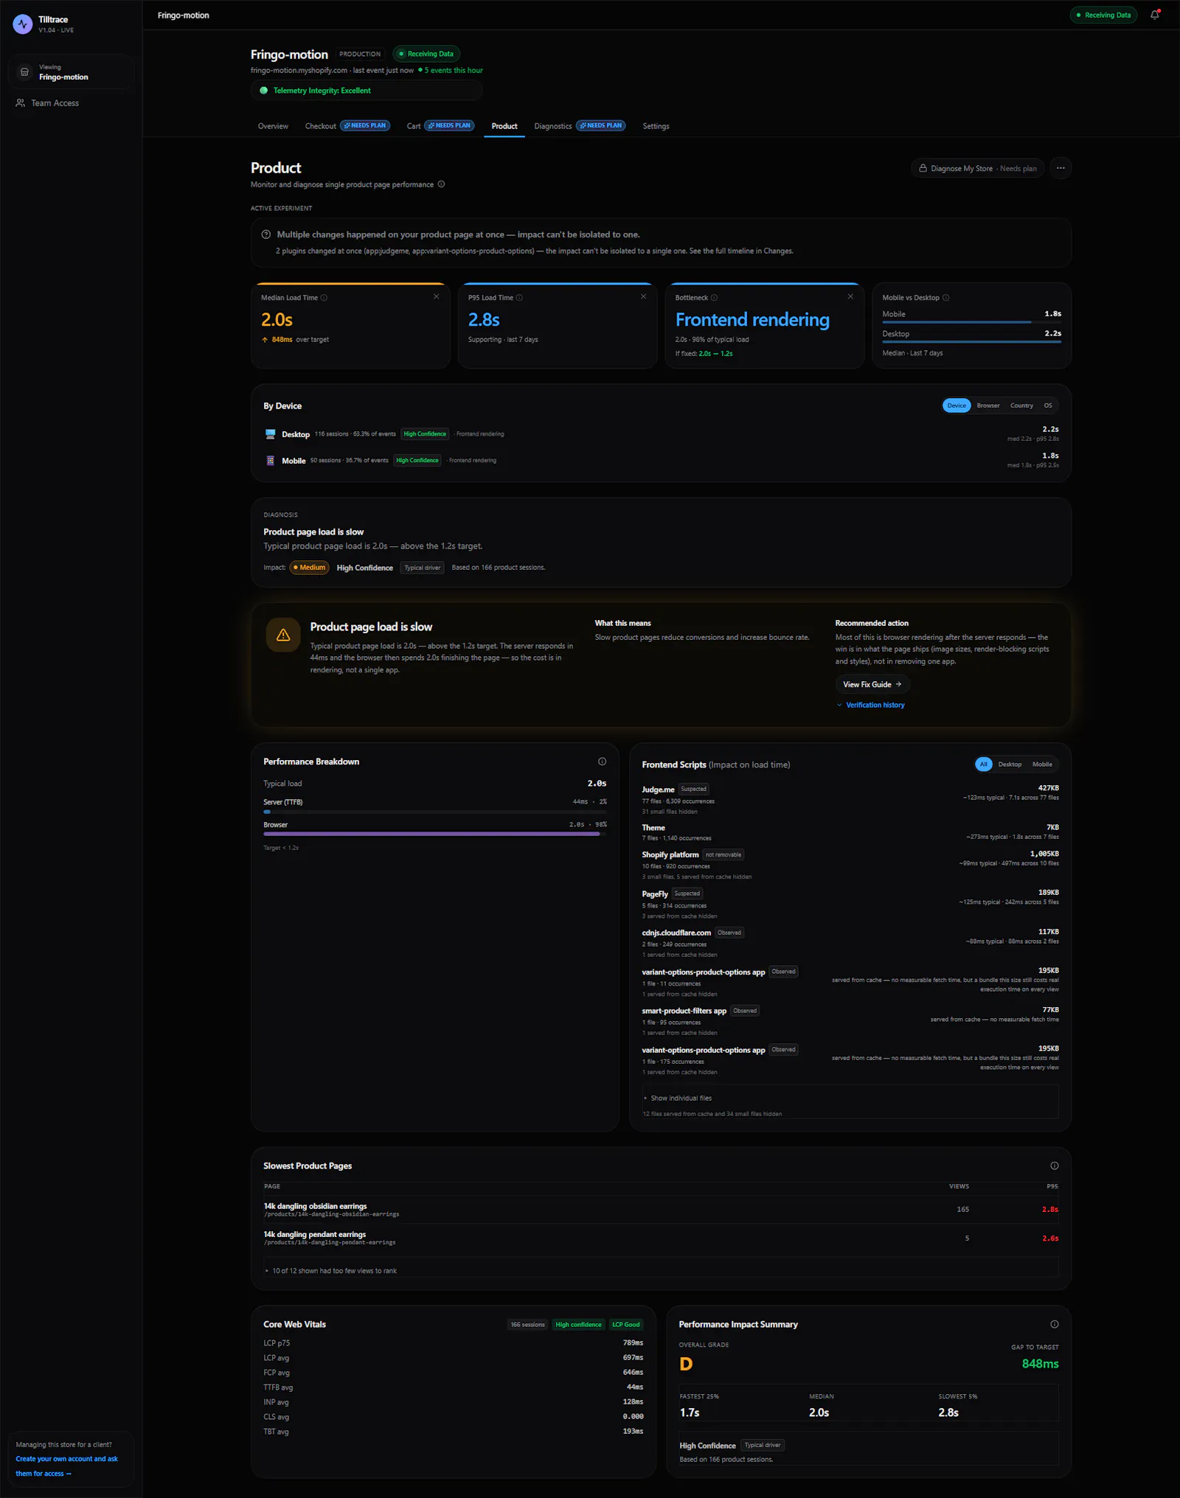
Task: Click the Performance Impact Summary info icon
Action: 1055,1324
